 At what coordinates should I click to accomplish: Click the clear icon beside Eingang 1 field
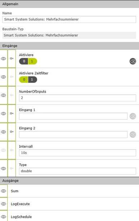point(133,116)
